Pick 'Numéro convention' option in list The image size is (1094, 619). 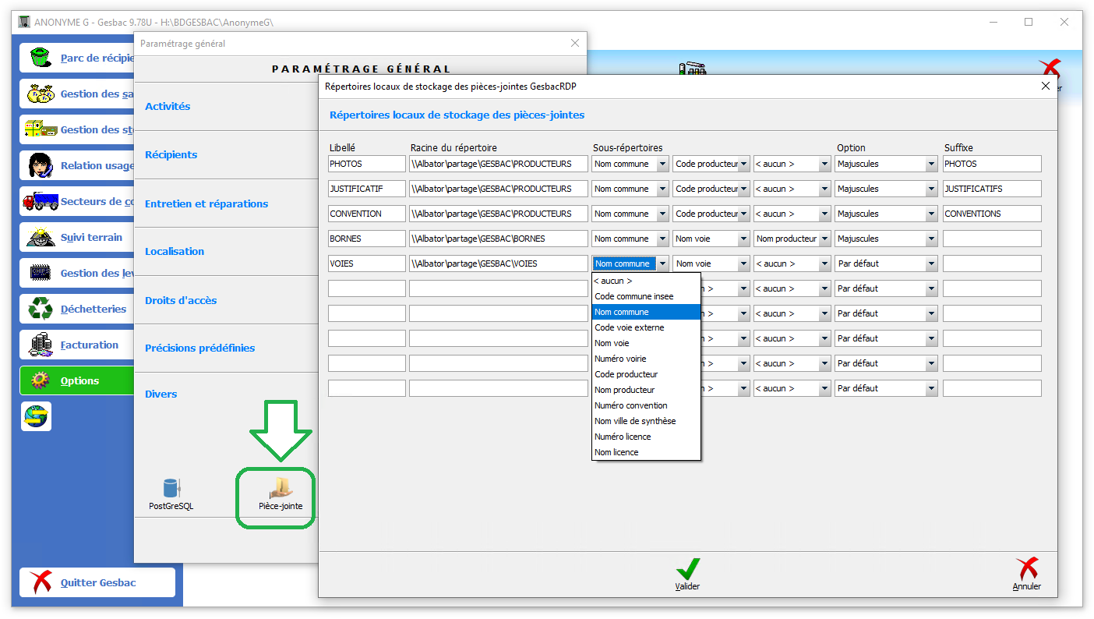coord(630,405)
